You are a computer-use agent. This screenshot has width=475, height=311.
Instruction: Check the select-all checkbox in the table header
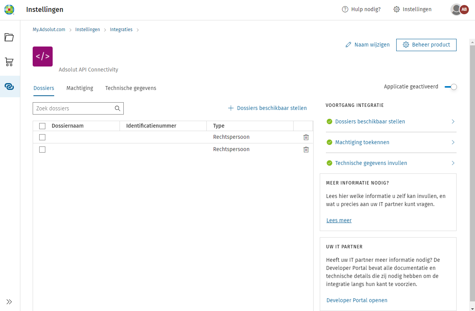tap(42, 126)
